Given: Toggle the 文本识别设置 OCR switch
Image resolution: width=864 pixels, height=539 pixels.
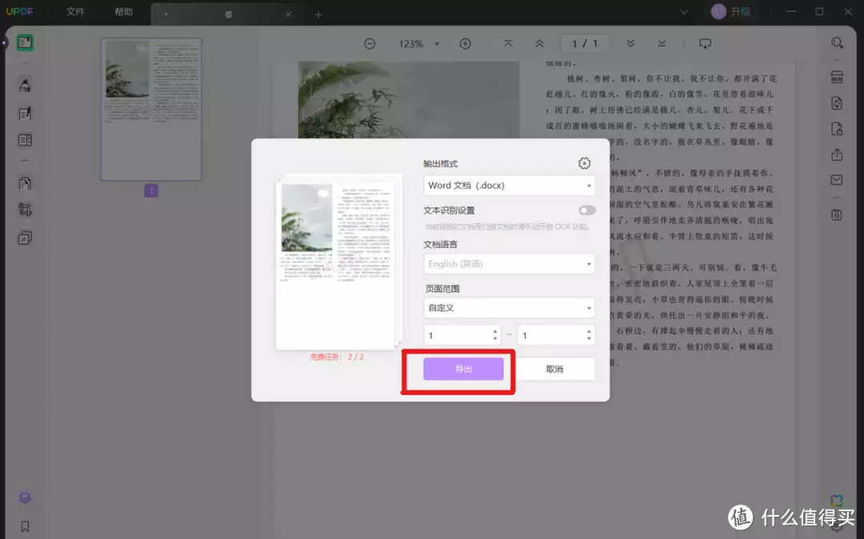Looking at the screenshot, I should 587,210.
